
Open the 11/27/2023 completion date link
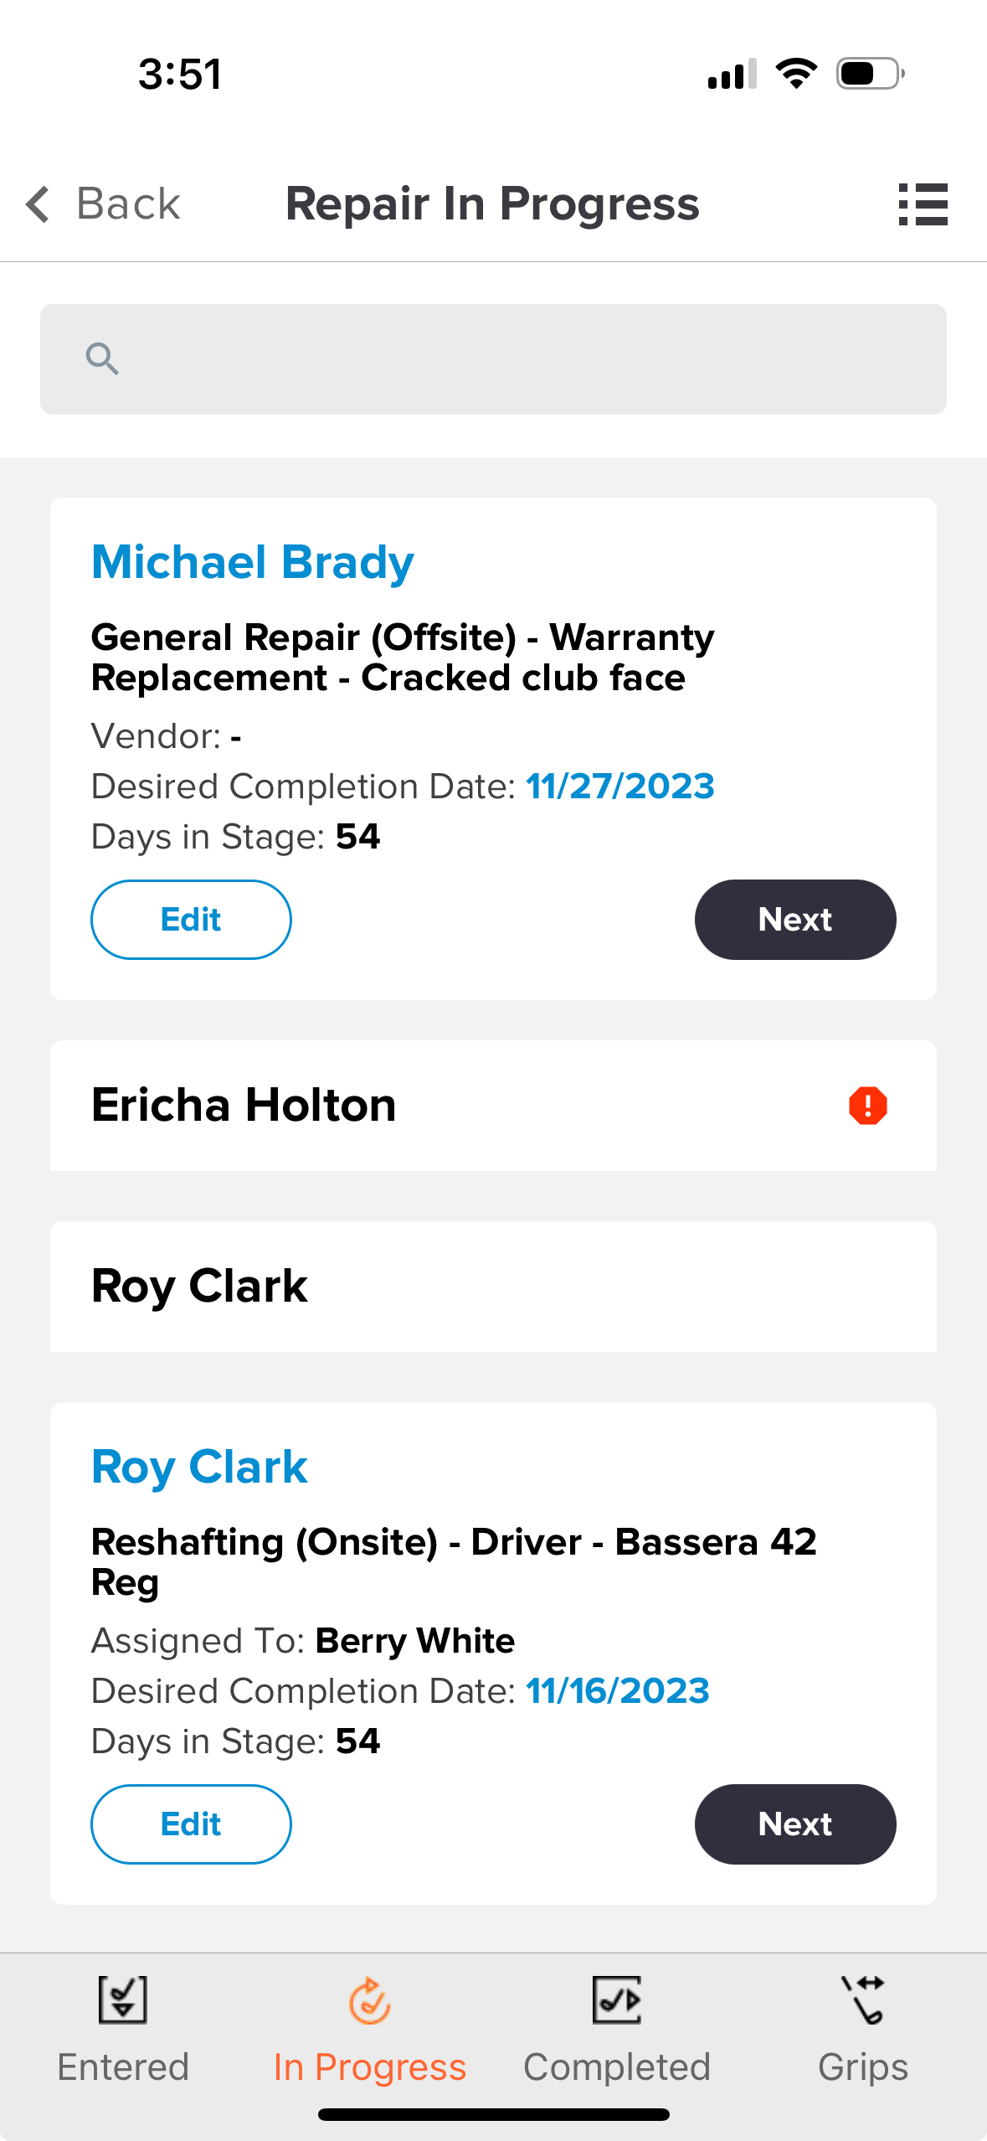(x=620, y=787)
